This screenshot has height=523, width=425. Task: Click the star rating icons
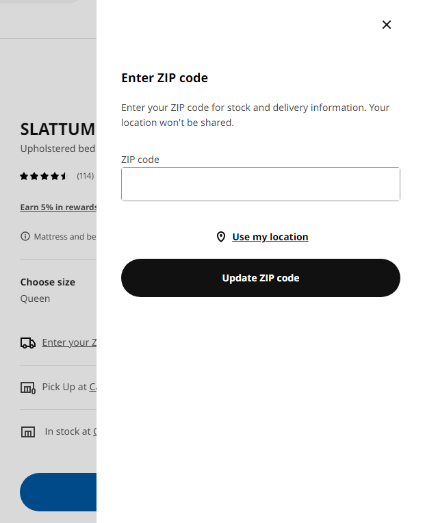tap(43, 176)
